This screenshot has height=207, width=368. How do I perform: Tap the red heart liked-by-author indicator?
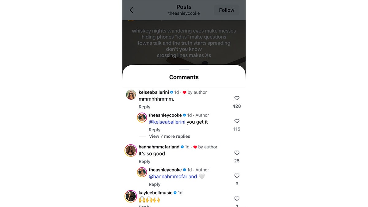click(x=184, y=92)
